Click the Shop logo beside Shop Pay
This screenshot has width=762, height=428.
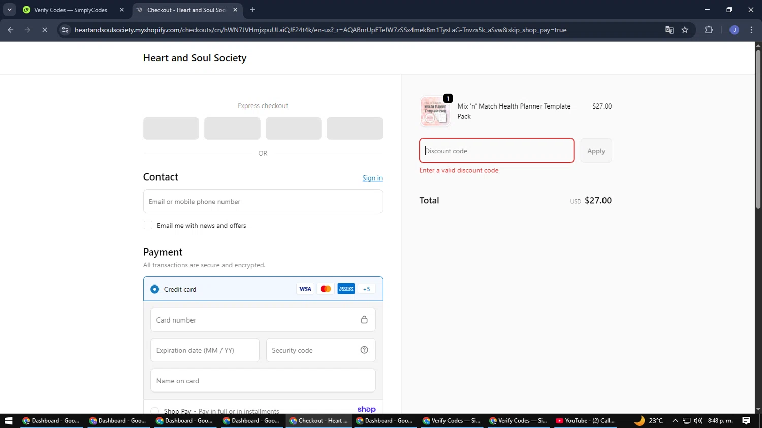click(366, 409)
